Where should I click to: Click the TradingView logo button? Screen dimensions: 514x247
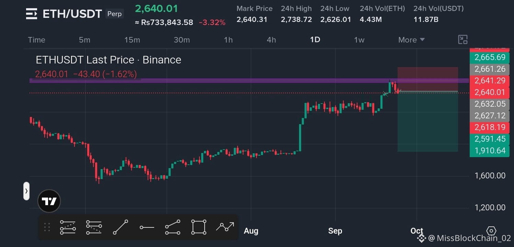tap(49, 201)
